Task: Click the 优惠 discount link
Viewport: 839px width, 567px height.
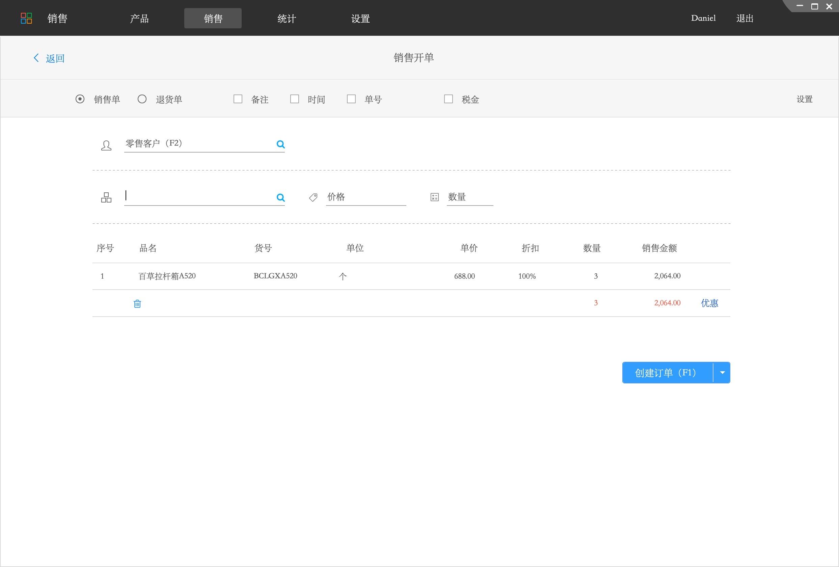Action: pos(709,303)
